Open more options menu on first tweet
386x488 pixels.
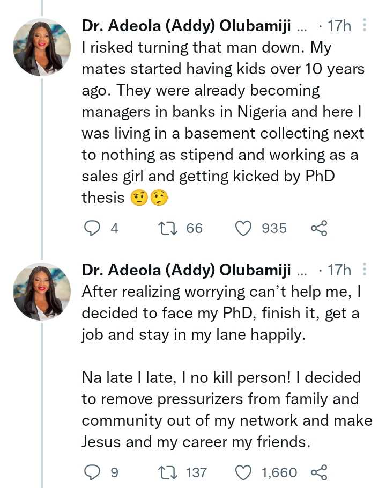(x=365, y=25)
